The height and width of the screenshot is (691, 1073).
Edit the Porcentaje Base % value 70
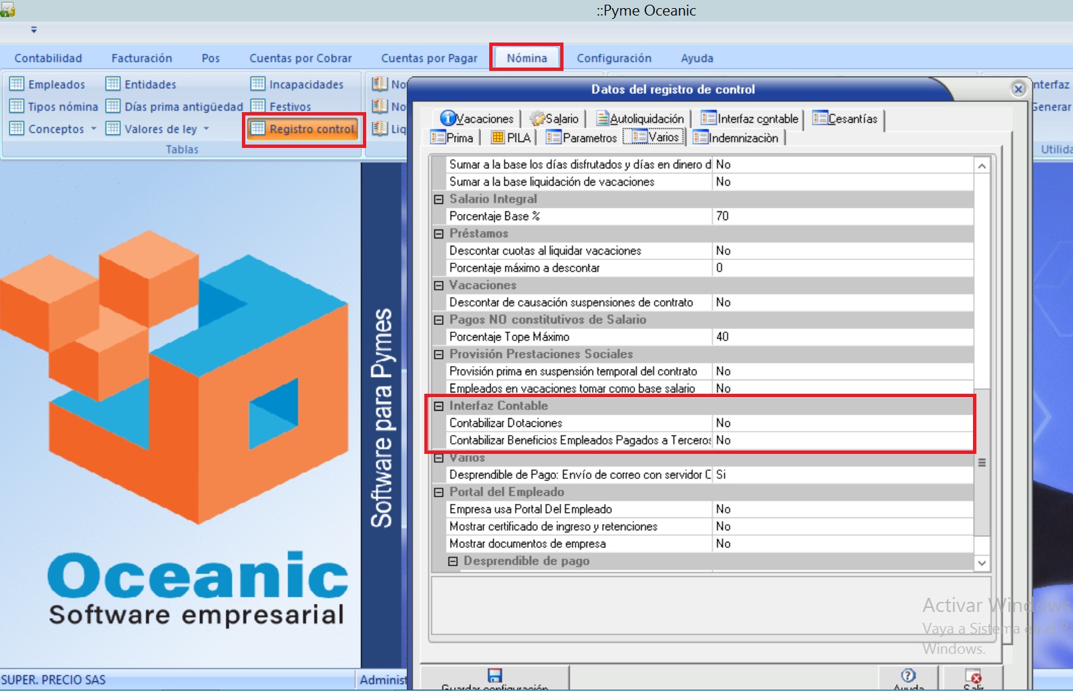(x=843, y=216)
